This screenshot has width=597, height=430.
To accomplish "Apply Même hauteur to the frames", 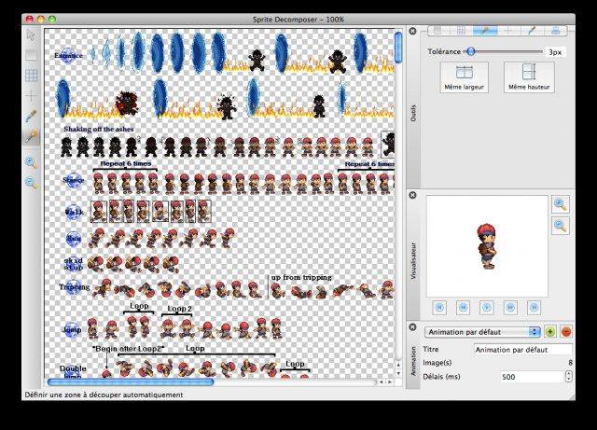I will (x=529, y=77).
